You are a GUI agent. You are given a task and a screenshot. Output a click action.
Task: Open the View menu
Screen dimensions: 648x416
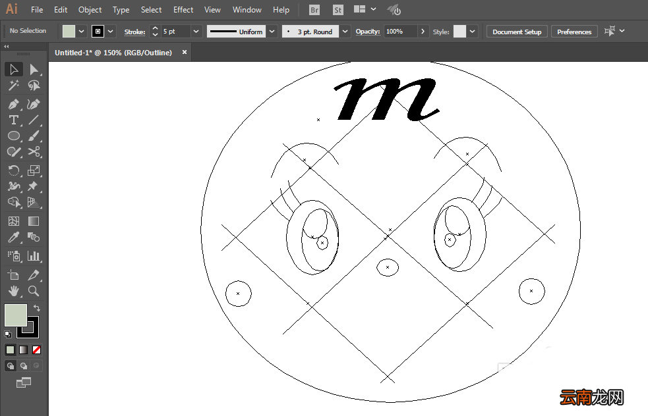click(x=212, y=9)
